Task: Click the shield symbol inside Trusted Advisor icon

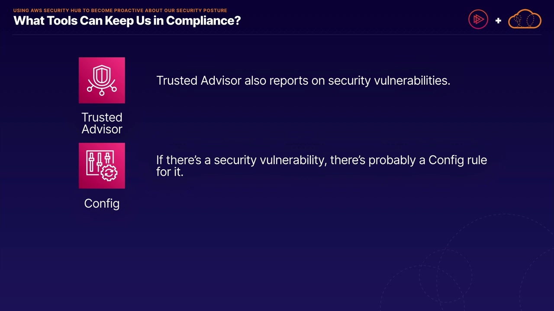Action: pyautogui.click(x=102, y=75)
